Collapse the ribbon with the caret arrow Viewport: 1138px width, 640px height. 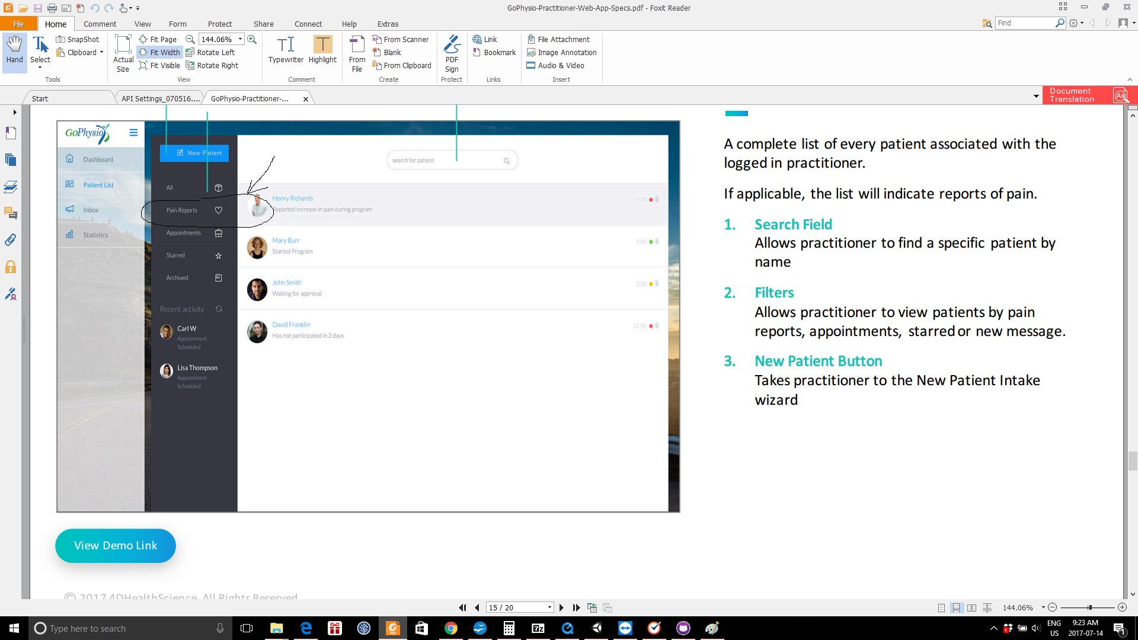(x=1129, y=79)
